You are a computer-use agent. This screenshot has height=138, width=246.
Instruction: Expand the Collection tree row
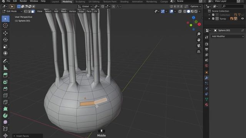pyautogui.click(x=209, y=15)
